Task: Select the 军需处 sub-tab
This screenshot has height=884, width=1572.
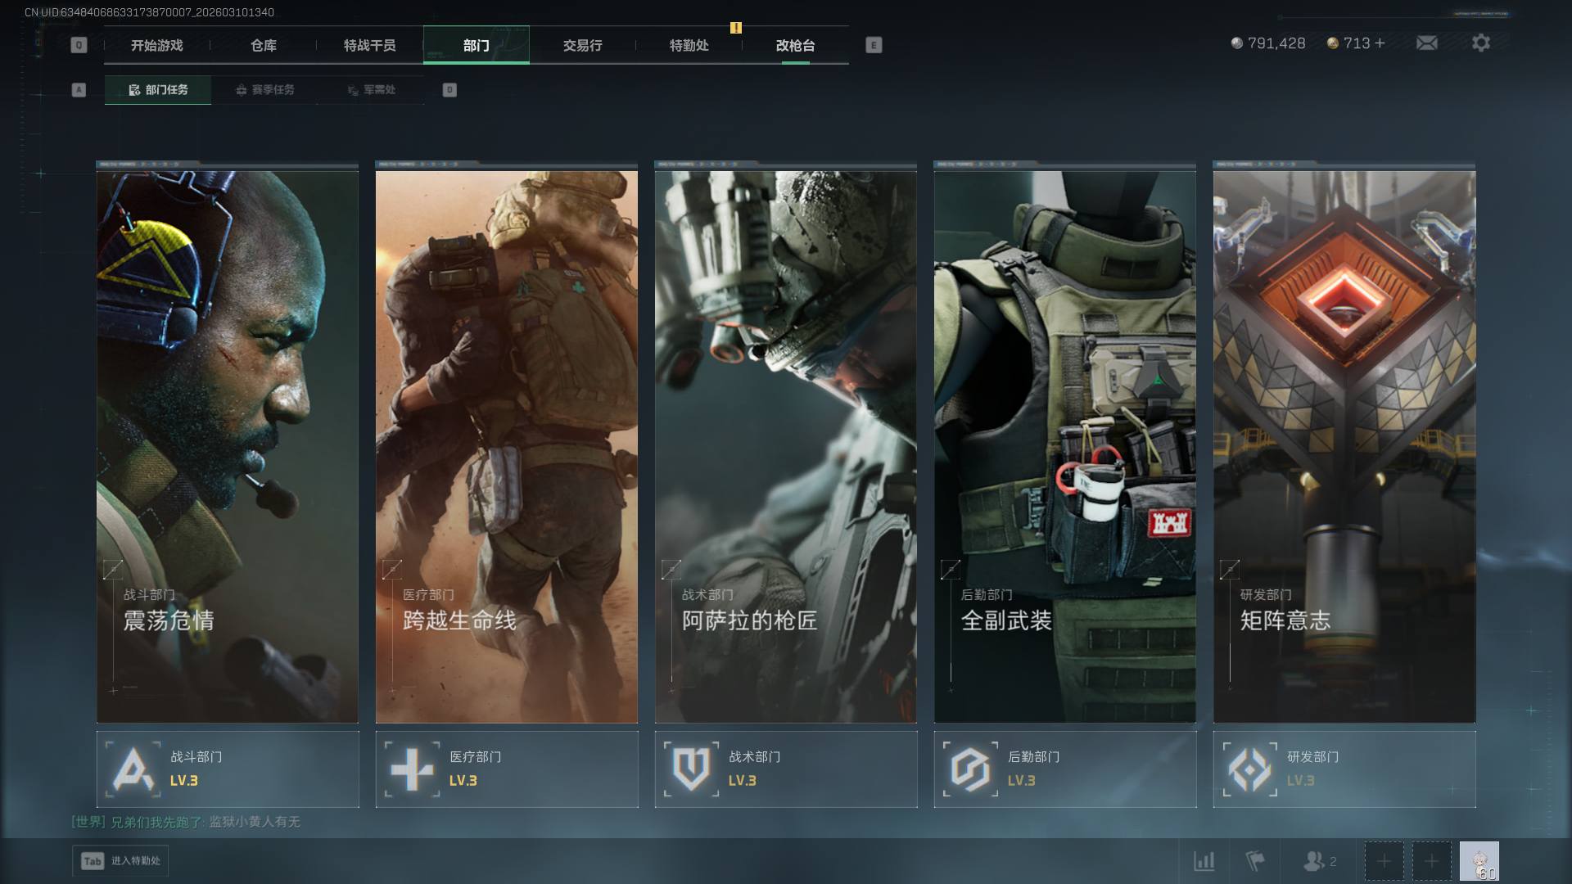Action: 371,90
